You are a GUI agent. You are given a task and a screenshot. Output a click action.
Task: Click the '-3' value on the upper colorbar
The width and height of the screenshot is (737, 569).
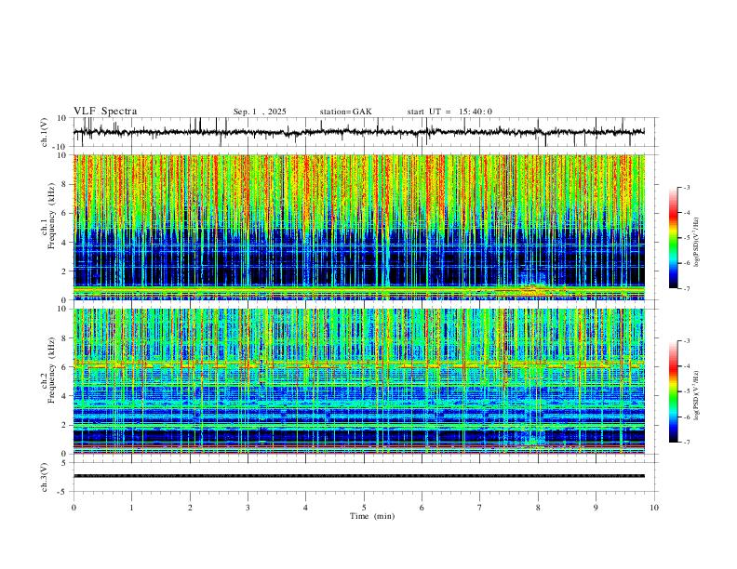coord(686,187)
